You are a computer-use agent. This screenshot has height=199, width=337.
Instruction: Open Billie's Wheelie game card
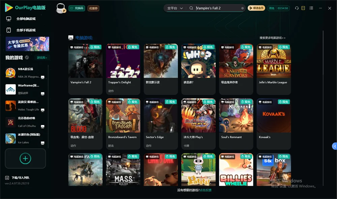[x=236, y=170]
